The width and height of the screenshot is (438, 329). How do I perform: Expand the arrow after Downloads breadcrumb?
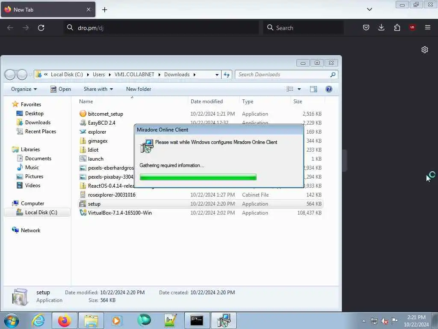point(195,75)
